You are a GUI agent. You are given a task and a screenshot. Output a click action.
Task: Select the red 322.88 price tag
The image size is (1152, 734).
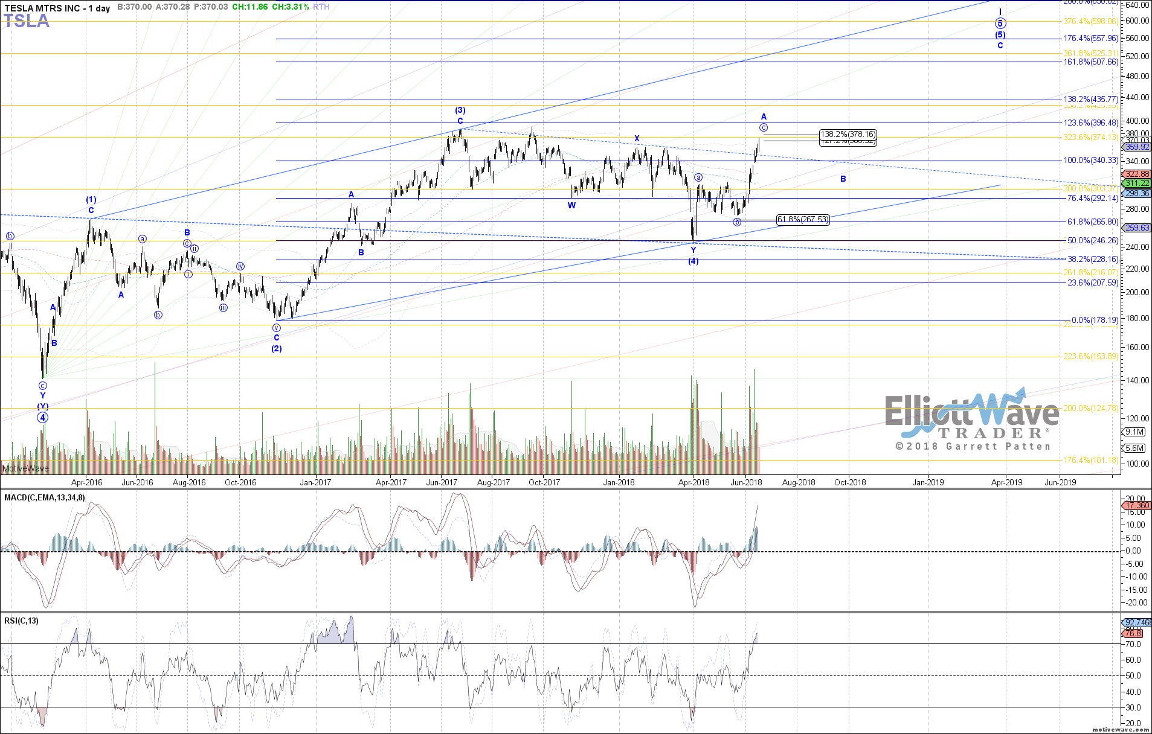tap(1136, 174)
